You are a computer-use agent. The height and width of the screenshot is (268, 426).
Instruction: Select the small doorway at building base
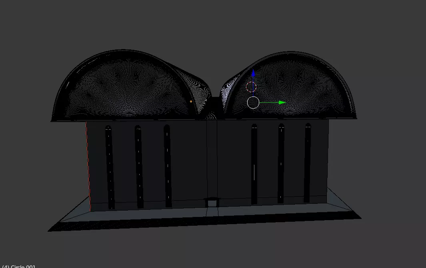[212, 203]
